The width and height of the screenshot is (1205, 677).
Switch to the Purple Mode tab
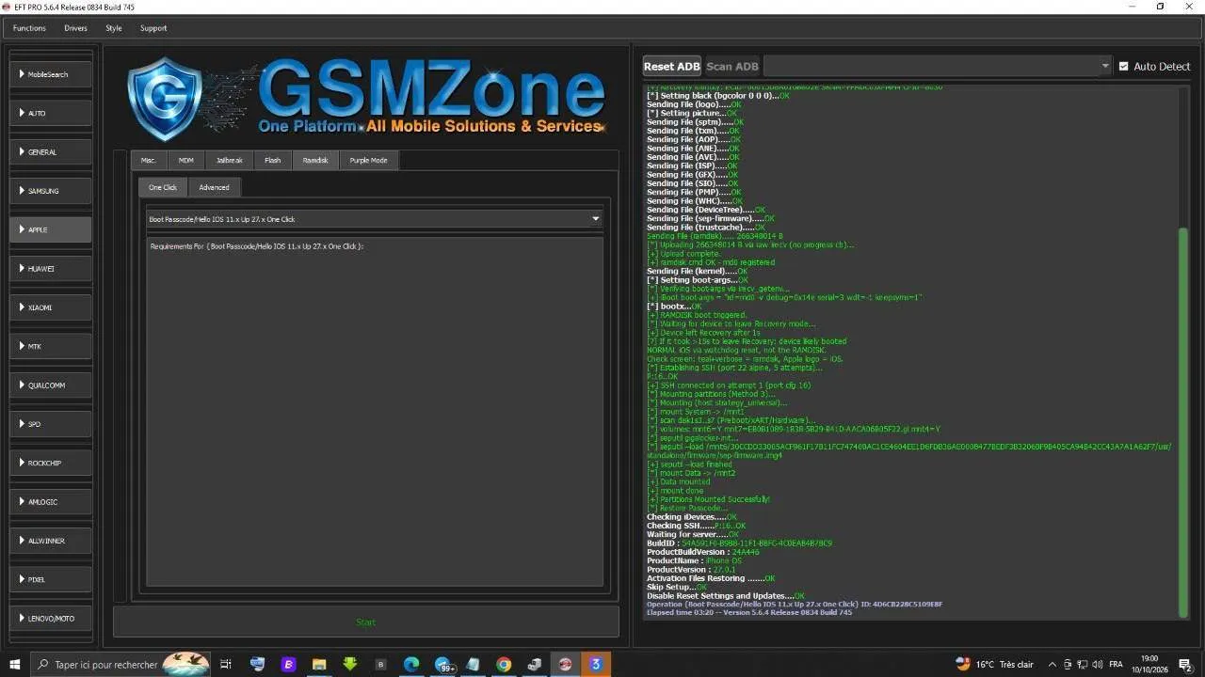coord(368,160)
